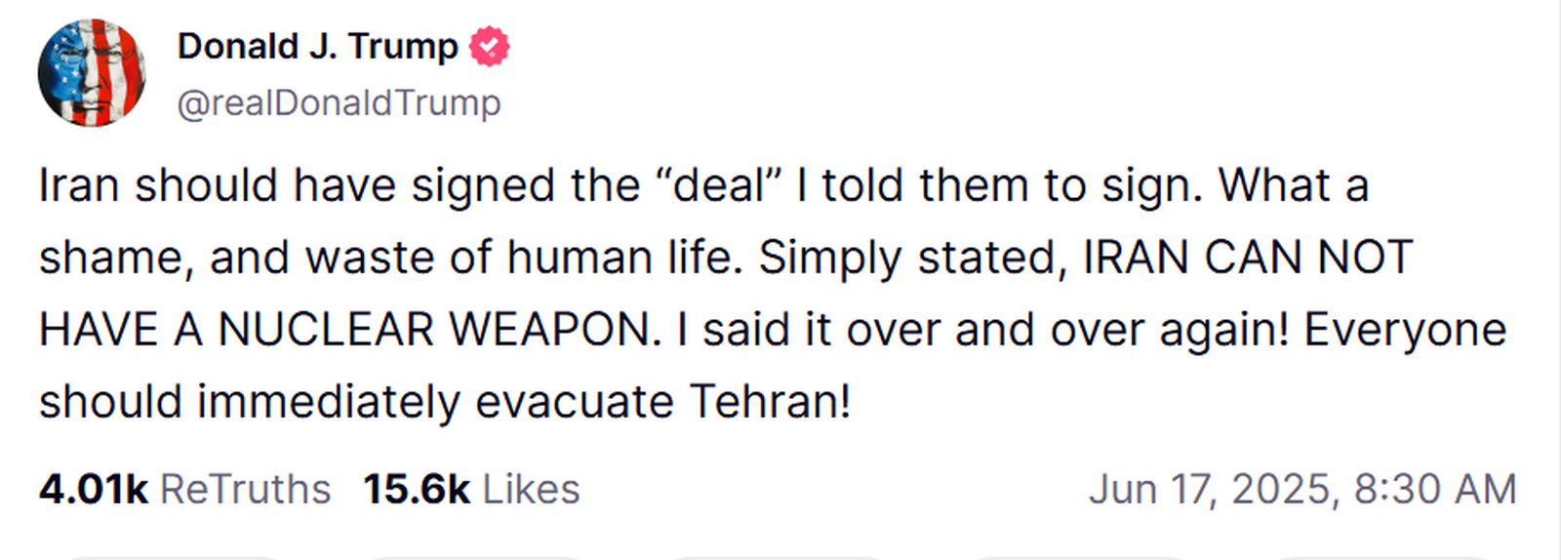Click the post text starting with Iran
This screenshot has height=560, width=1561.
773,294
